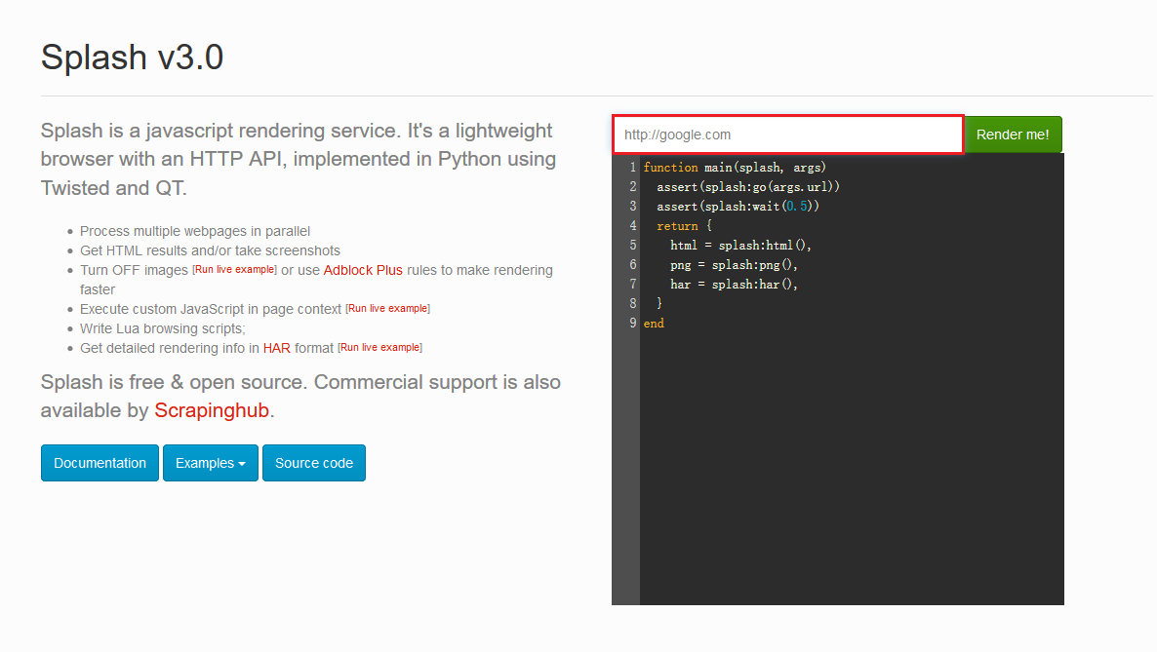This screenshot has width=1157, height=652.
Task: Click the URL input field
Action: tap(788, 134)
